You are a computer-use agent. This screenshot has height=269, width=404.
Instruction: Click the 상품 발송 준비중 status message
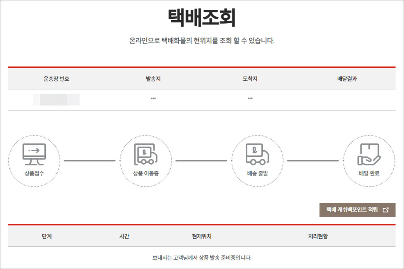point(202,258)
